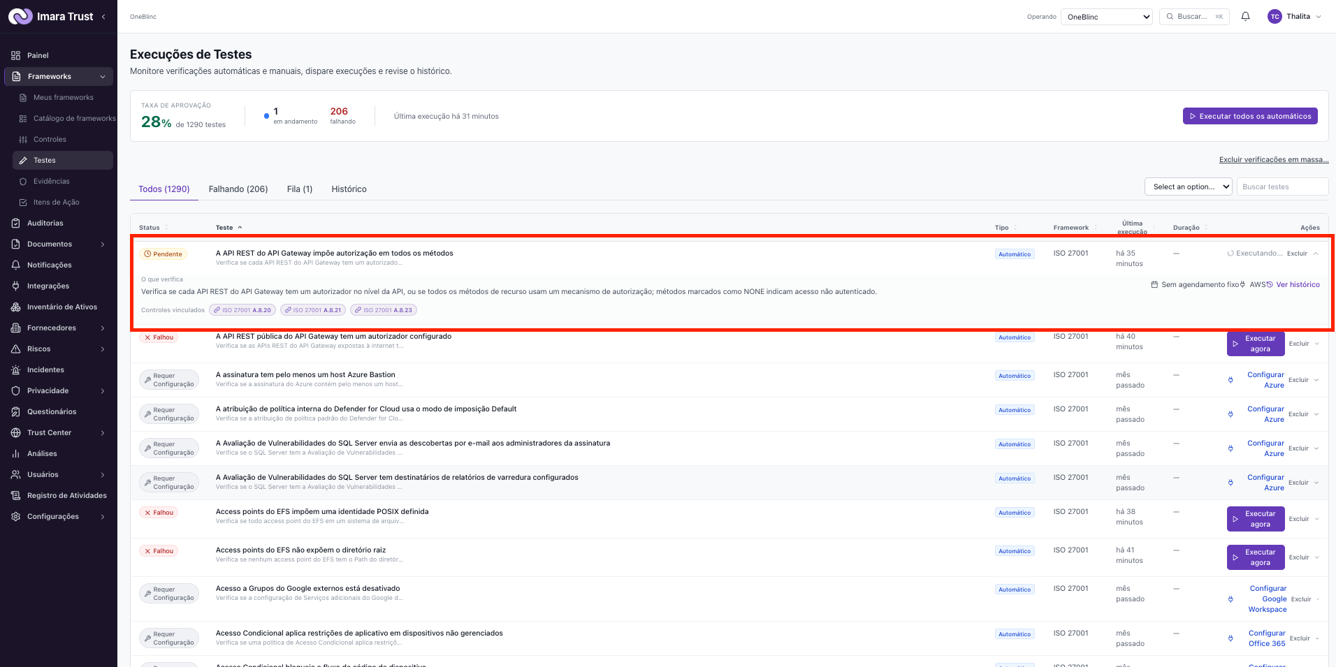Click Excluir verificações em massa link
This screenshot has height=667, width=1336.
(1274, 159)
